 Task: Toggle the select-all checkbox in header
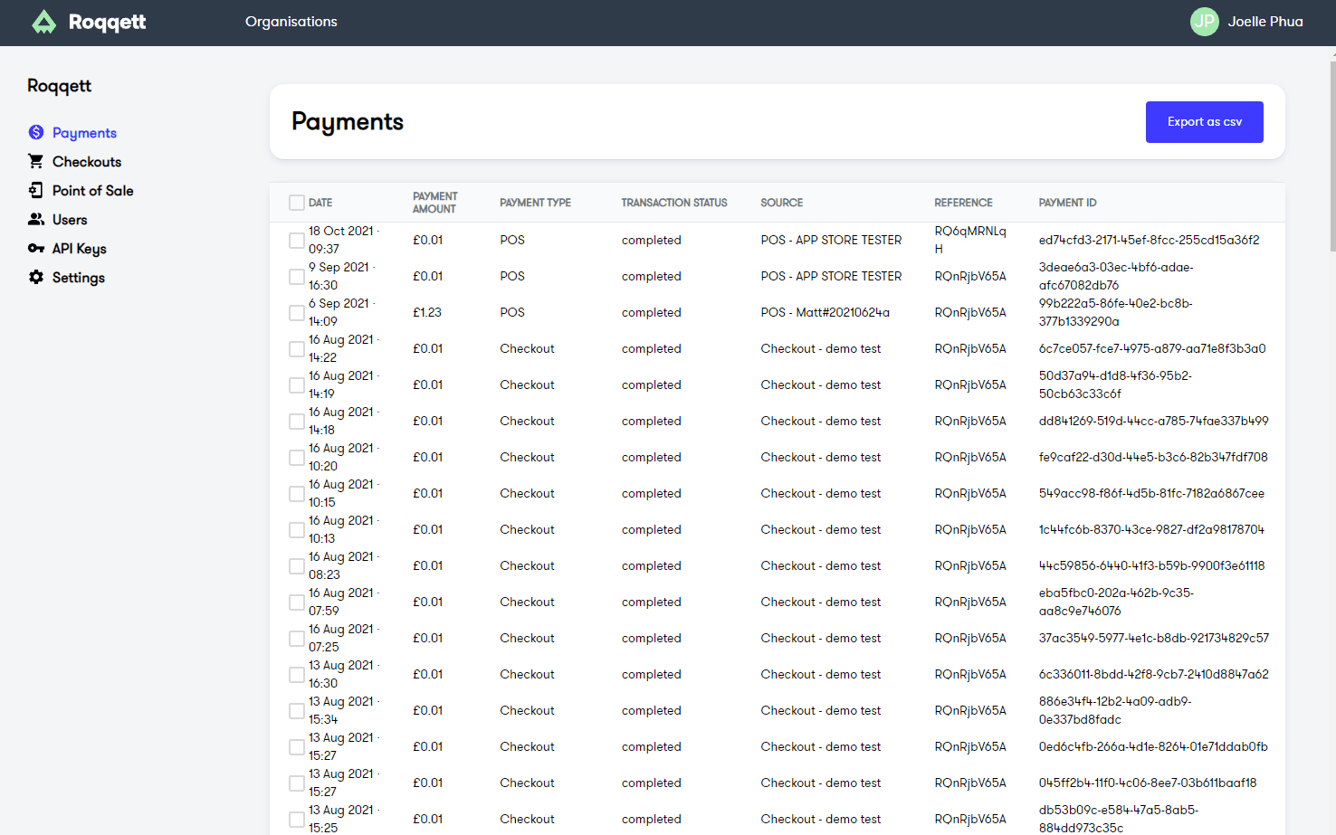click(x=297, y=203)
